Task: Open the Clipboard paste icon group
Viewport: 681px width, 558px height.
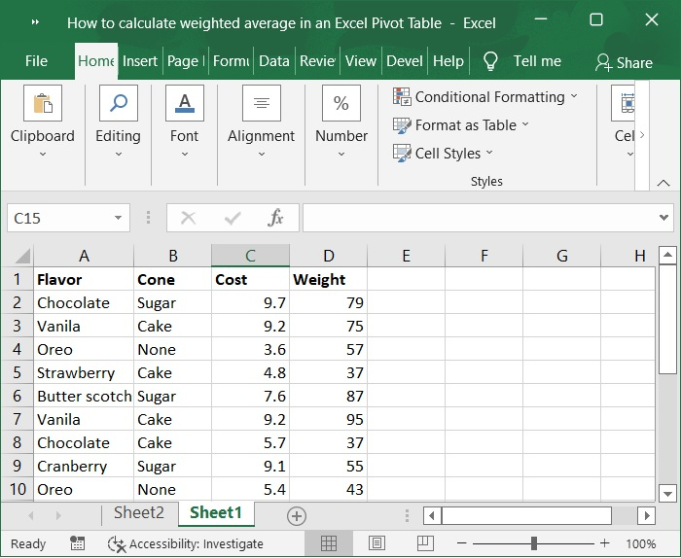Action: [43, 104]
